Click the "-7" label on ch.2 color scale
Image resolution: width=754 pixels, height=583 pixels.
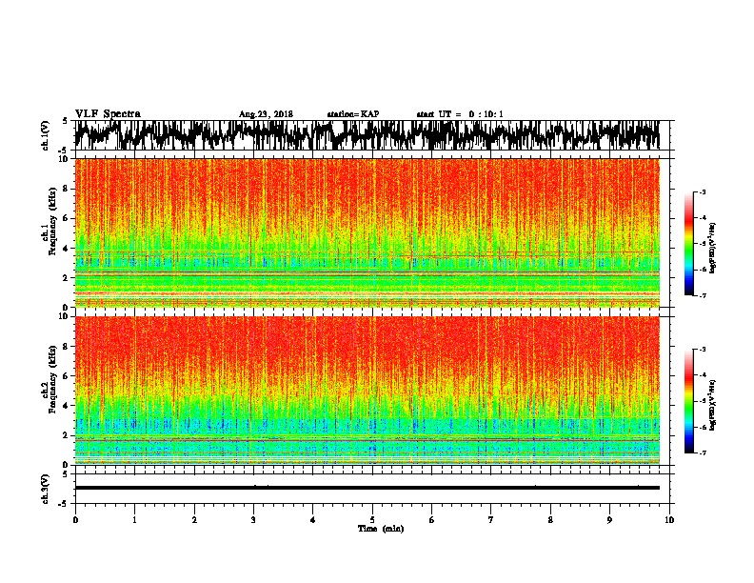(703, 453)
